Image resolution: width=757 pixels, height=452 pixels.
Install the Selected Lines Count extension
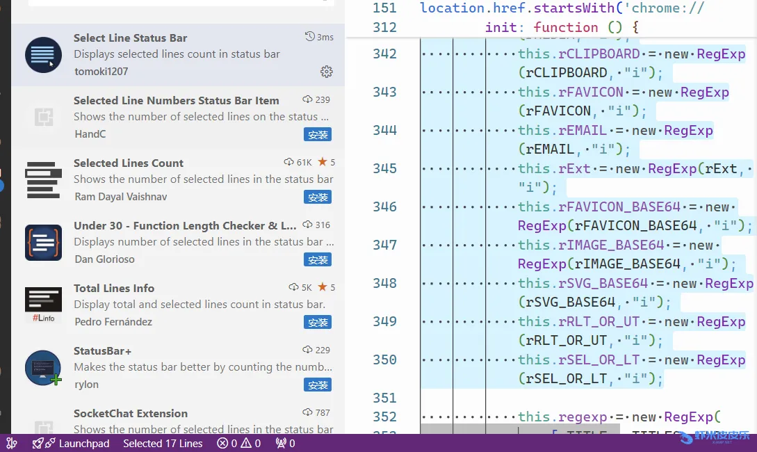tap(318, 197)
